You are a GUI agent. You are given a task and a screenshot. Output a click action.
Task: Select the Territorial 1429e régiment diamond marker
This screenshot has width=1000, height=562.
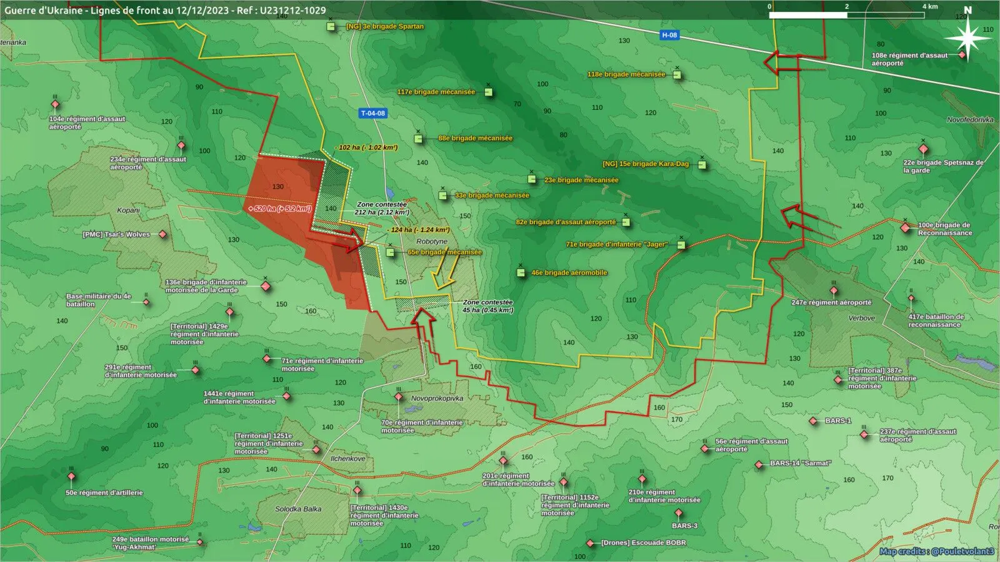coord(230,312)
